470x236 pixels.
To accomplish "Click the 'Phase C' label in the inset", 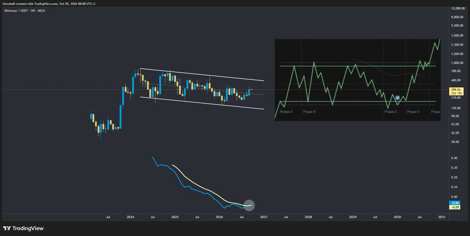I will click(390, 112).
